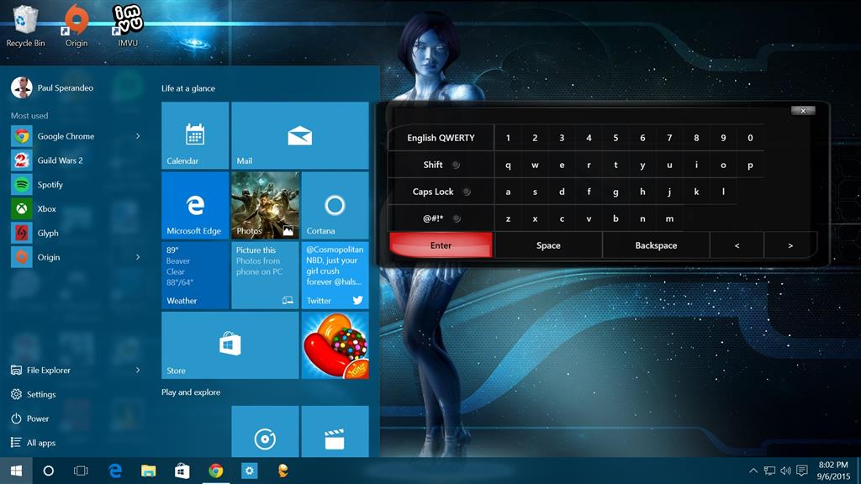The image size is (861, 484).
Task: Expand Google Chrome jump list arrow
Action: coord(138,136)
